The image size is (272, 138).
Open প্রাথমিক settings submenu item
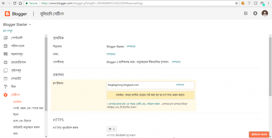point(17,102)
